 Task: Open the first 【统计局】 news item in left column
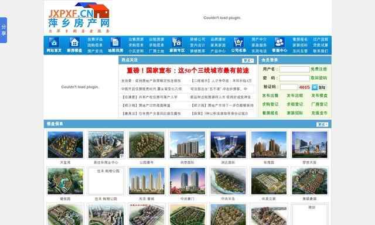click(x=146, y=105)
